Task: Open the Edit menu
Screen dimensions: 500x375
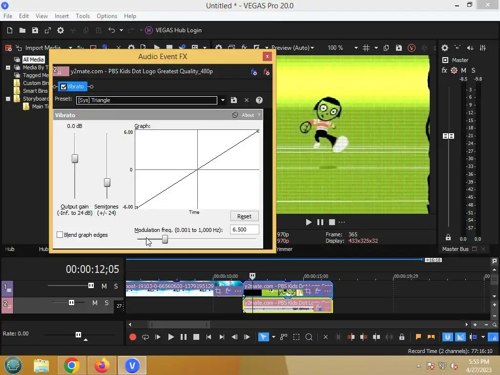Action: click(24, 16)
